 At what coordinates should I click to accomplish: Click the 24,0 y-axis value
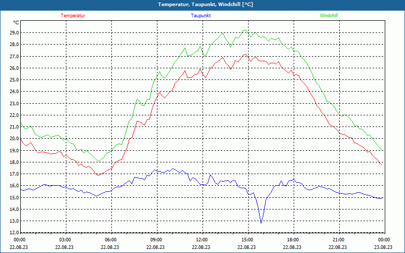pyautogui.click(x=14, y=92)
